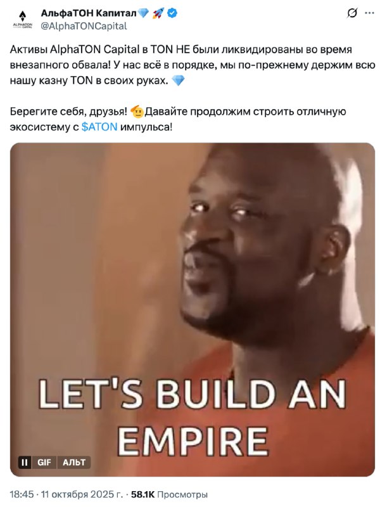Viewport: 380px width, 507px height.
Task: Open the Grok slashed-circle icon
Action: coord(352,13)
